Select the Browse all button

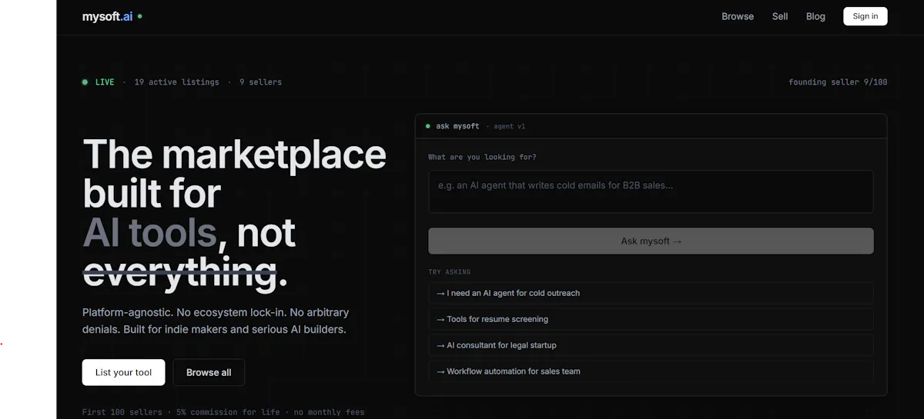[209, 372]
